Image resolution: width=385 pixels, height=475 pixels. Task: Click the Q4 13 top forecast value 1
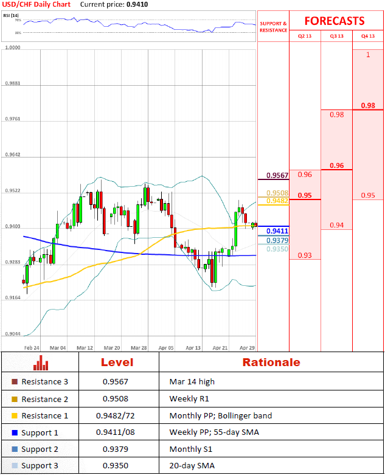point(368,55)
